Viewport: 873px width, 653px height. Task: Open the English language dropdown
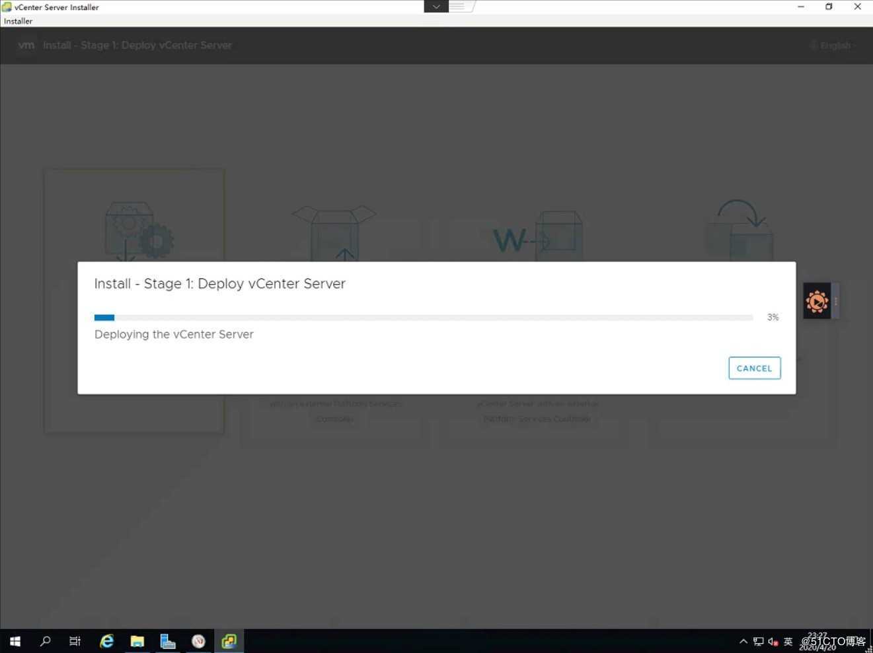coord(833,46)
